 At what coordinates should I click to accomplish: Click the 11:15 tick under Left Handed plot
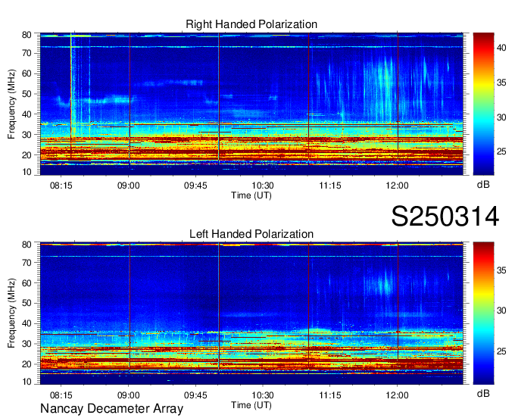tap(330, 395)
